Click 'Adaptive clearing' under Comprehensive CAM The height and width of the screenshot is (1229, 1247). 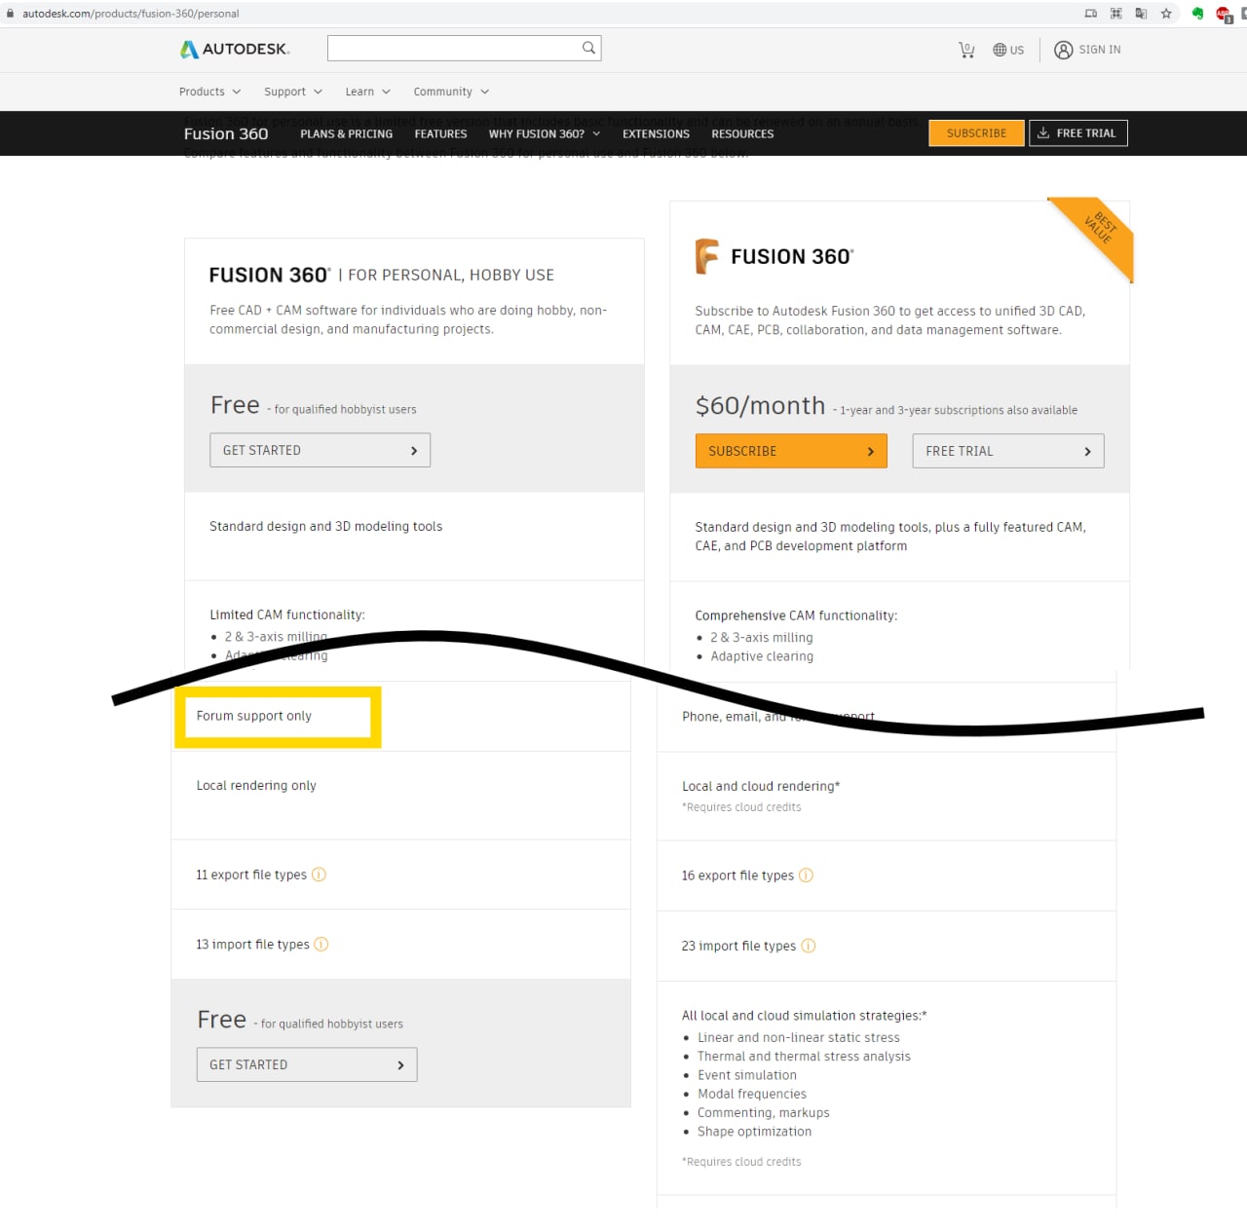[x=762, y=656]
